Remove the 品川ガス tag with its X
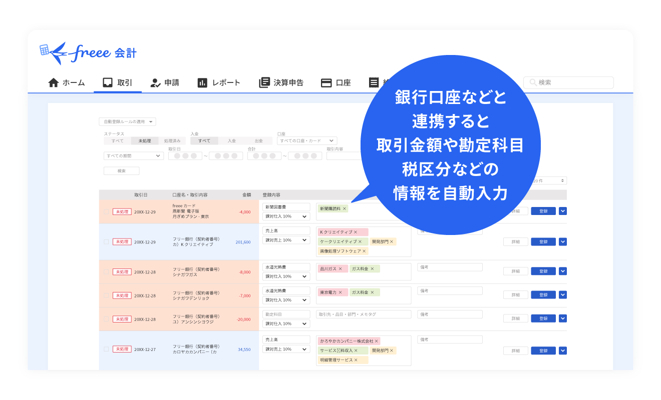The image size is (661, 400). point(340,269)
